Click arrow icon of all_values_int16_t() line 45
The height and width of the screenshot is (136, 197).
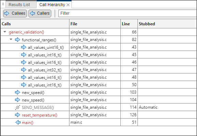24,55
